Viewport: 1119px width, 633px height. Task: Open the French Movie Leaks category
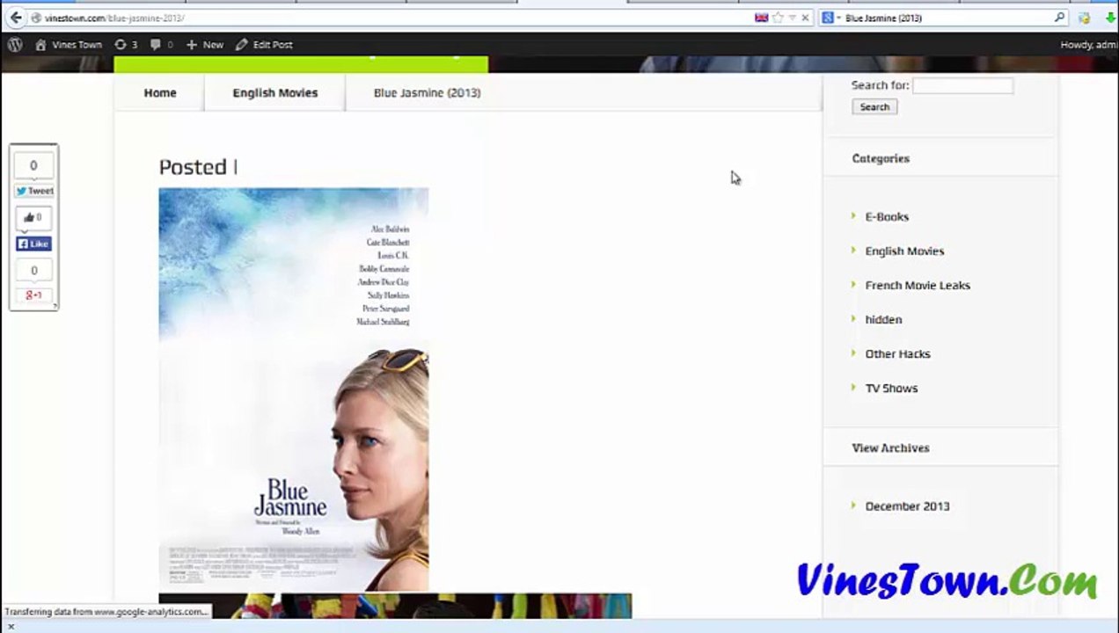coord(918,285)
